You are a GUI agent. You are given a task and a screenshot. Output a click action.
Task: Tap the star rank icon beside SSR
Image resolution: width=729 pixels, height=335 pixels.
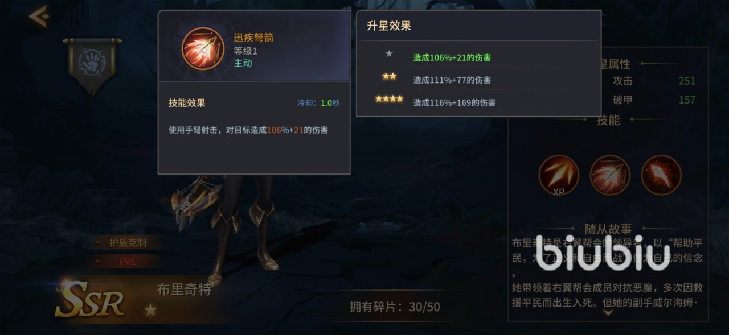pos(150,310)
